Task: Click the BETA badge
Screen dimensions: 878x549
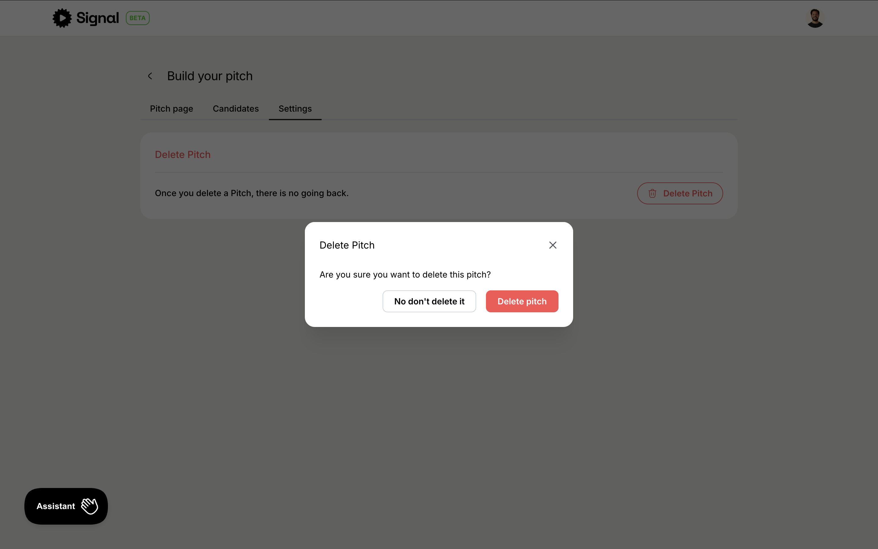Action: [x=137, y=18]
